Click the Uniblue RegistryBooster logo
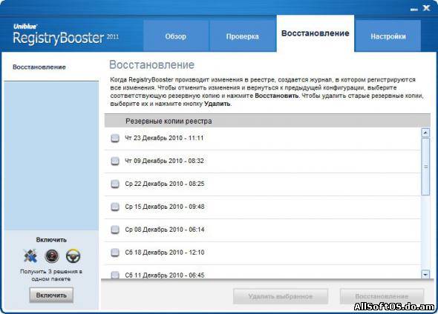Viewport: 438px width, 314px height. [x=66, y=35]
